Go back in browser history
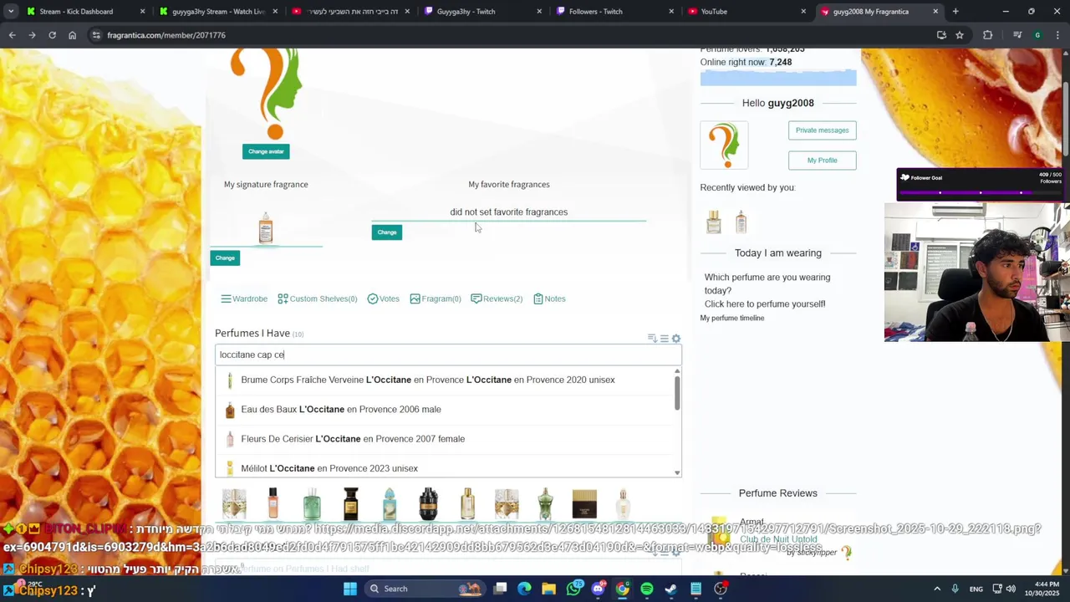The height and width of the screenshot is (602, 1070). point(12,35)
